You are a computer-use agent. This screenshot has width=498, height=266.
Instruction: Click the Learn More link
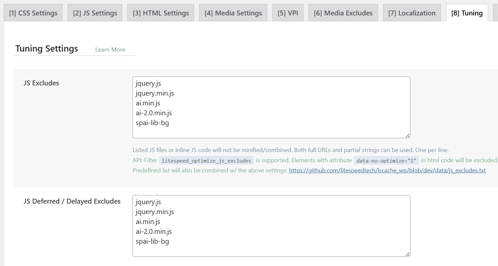(110, 50)
